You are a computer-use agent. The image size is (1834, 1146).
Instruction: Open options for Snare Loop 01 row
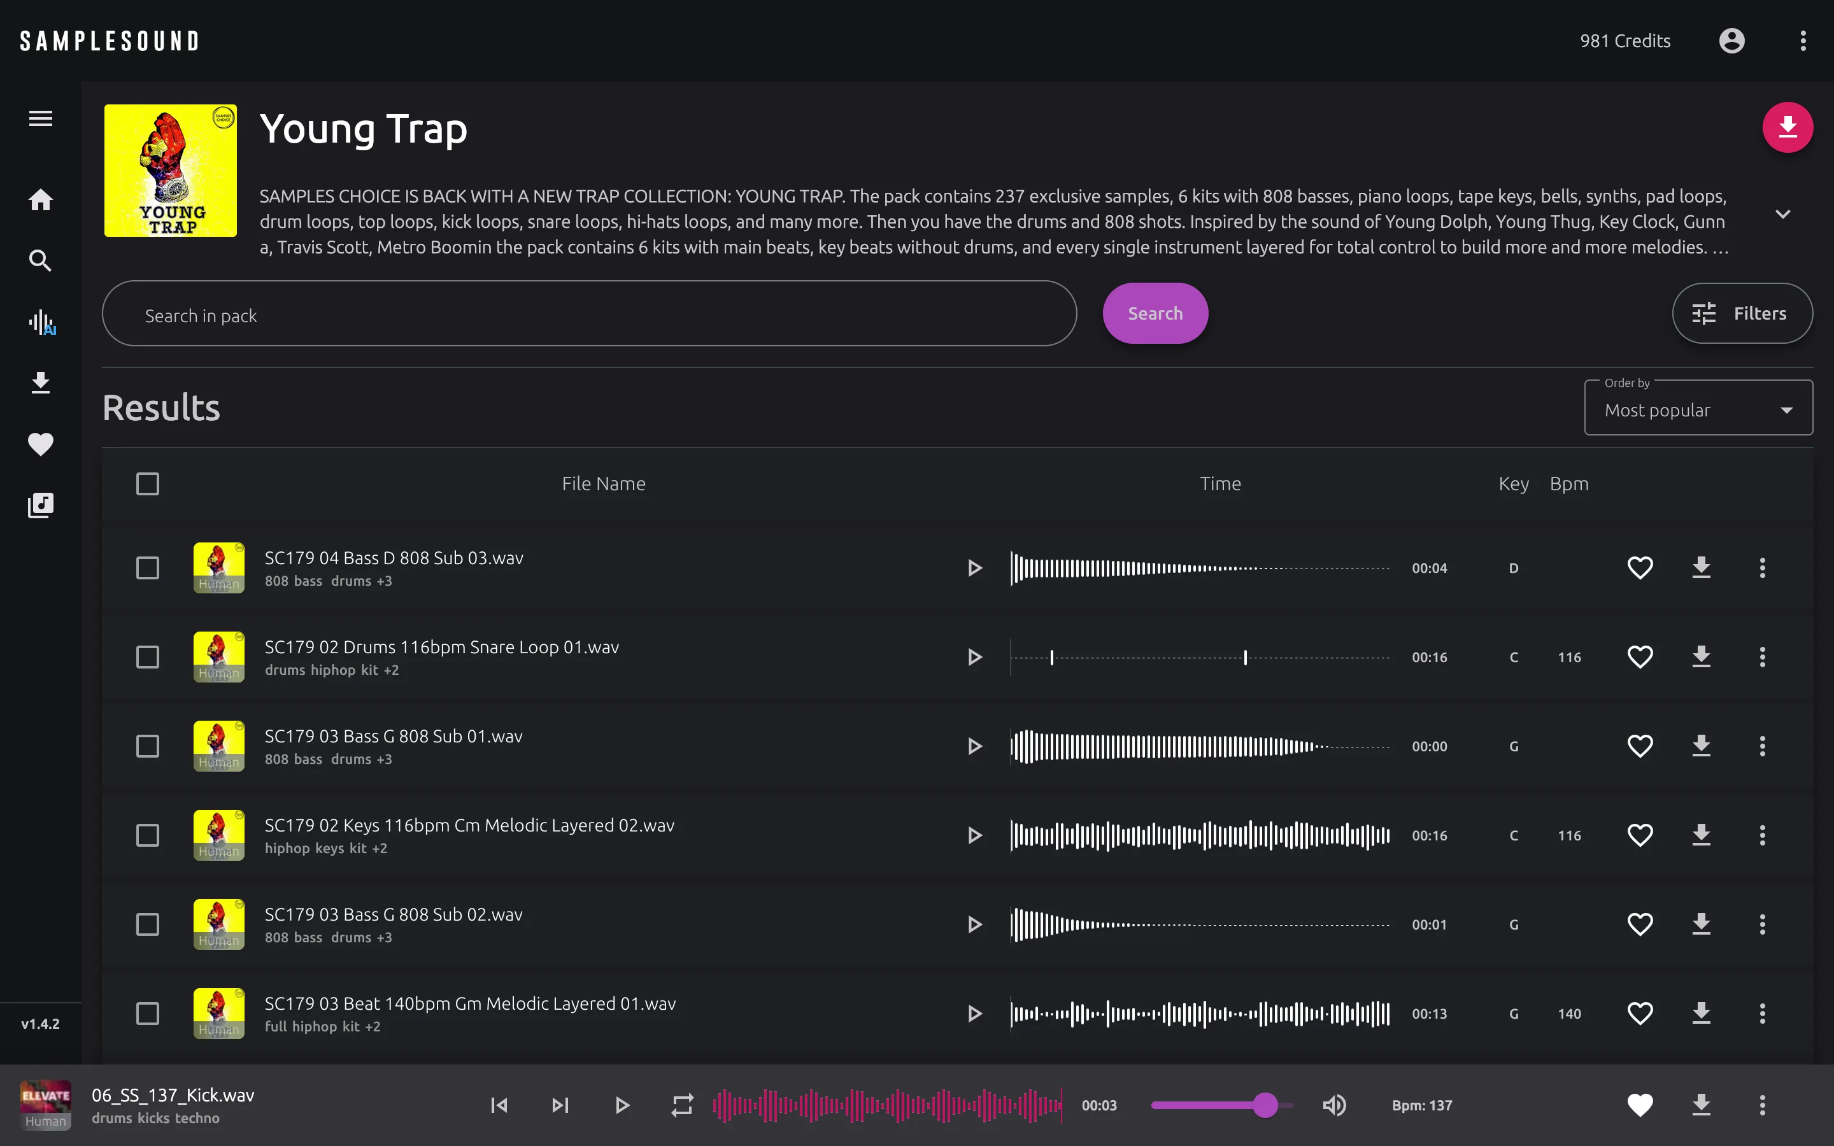[1762, 657]
